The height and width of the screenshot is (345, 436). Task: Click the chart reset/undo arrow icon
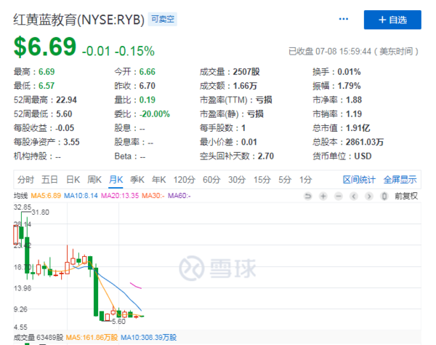pyautogui.click(x=308, y=196)
